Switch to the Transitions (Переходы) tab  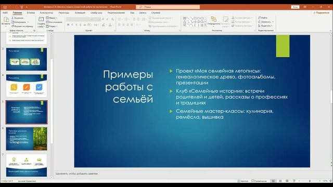pyautogui.click(x=64, y=12)
